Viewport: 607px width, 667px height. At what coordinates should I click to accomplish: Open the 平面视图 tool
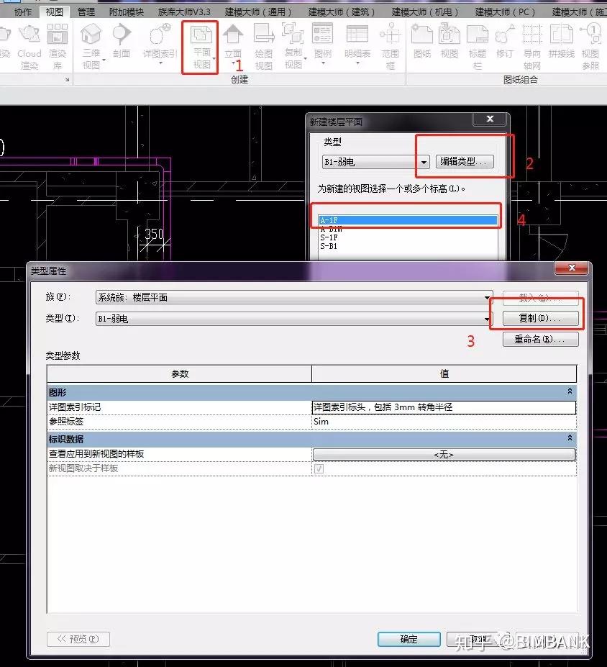pos(201,46)
